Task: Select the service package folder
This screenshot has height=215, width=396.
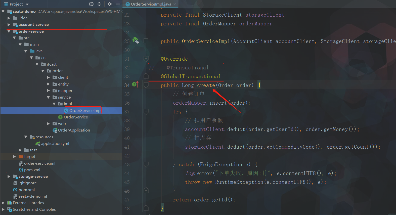Action: [x=64, y=97]
